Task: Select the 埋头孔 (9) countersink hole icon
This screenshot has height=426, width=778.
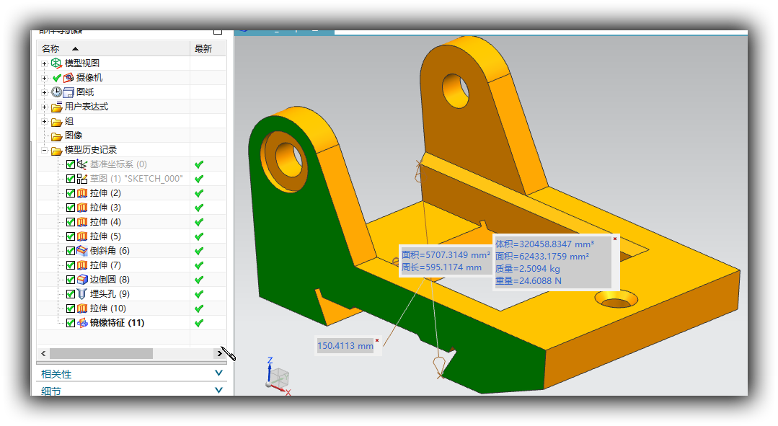Action: coord(82,294)
